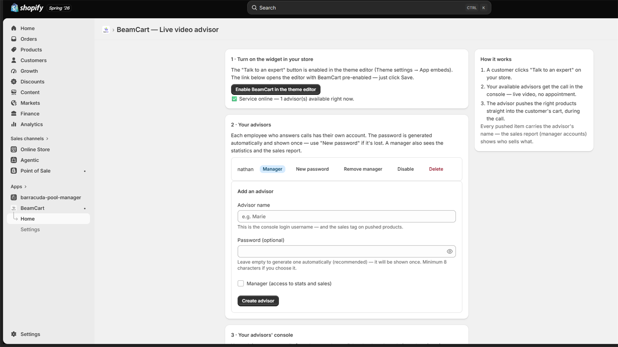Select BeamCart Home submenu item
Viewport: 618px width, 347px height.
coord(48,219)
